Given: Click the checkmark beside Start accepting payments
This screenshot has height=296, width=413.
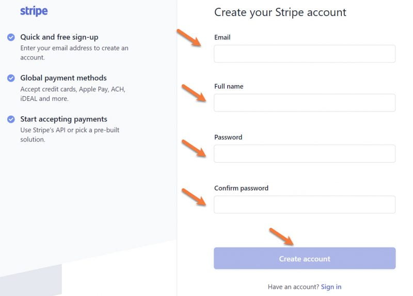Looking at the screenshot, I should tap(11, 119).
